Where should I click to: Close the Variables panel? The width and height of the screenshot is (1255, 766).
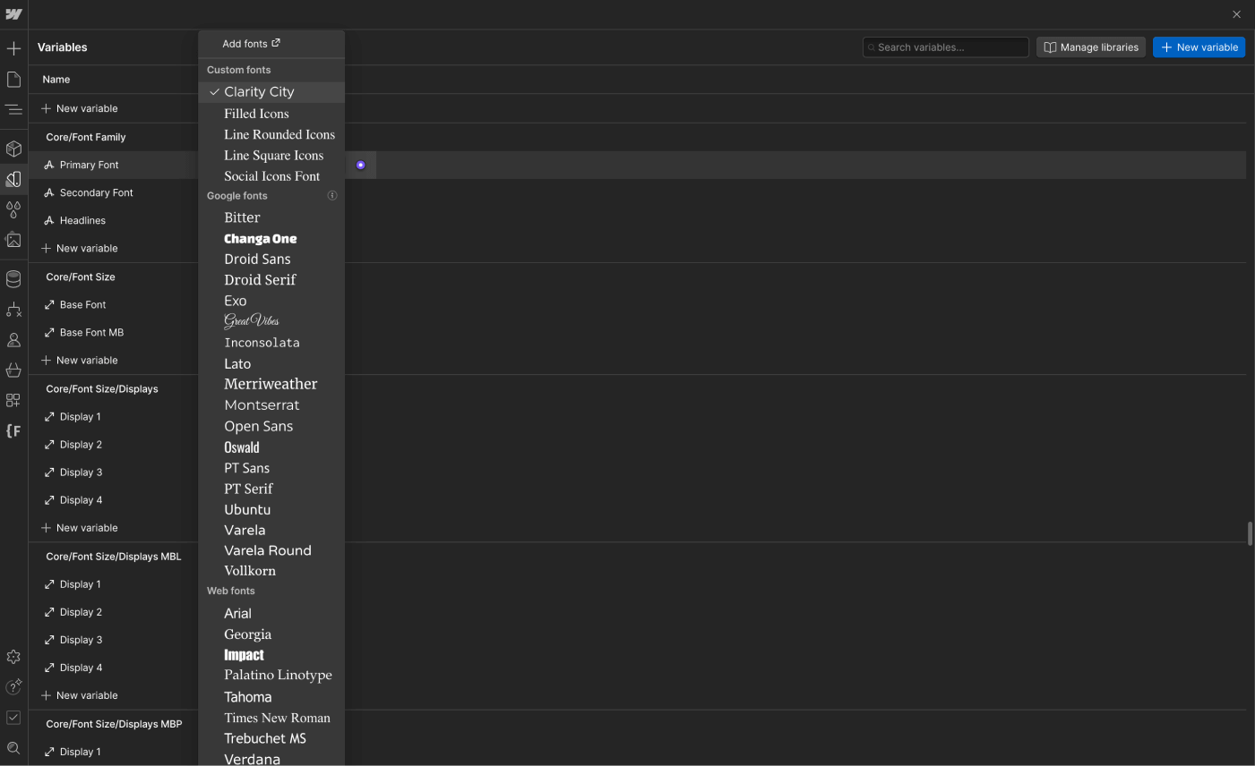[1236, 14]
